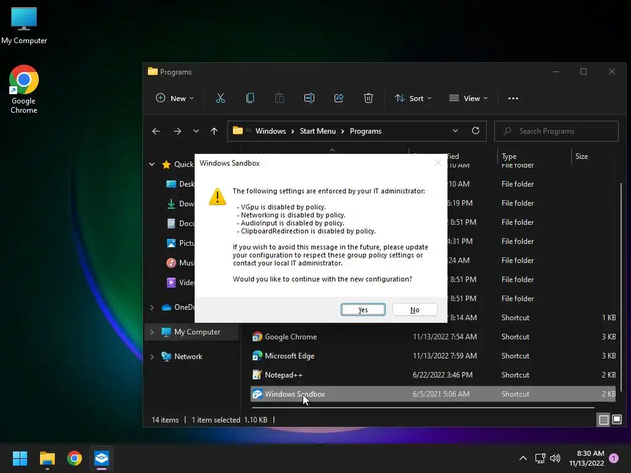Expand My Computer in navigation pane
The height and width of the screenshot is (473, 631).
coord(152,332)
